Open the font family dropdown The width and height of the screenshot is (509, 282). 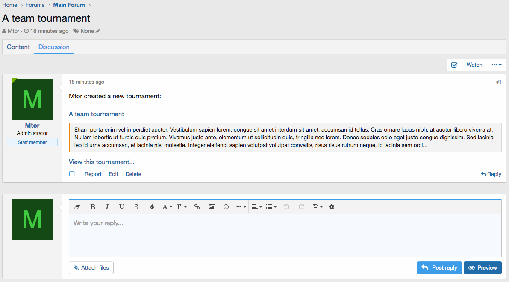(167, 207)
